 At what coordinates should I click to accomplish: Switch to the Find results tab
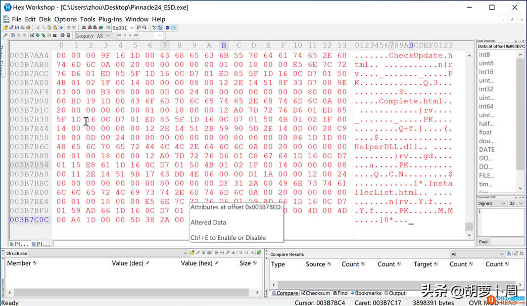click(340, 293)
